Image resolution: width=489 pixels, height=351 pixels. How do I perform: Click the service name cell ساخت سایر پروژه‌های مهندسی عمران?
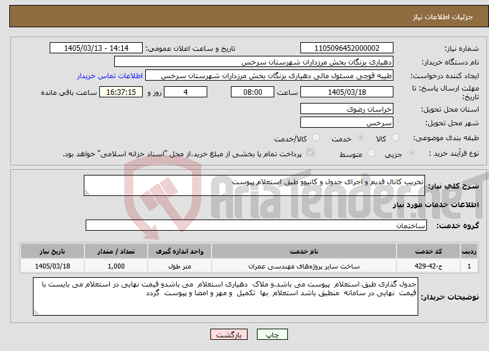[303, 266]
